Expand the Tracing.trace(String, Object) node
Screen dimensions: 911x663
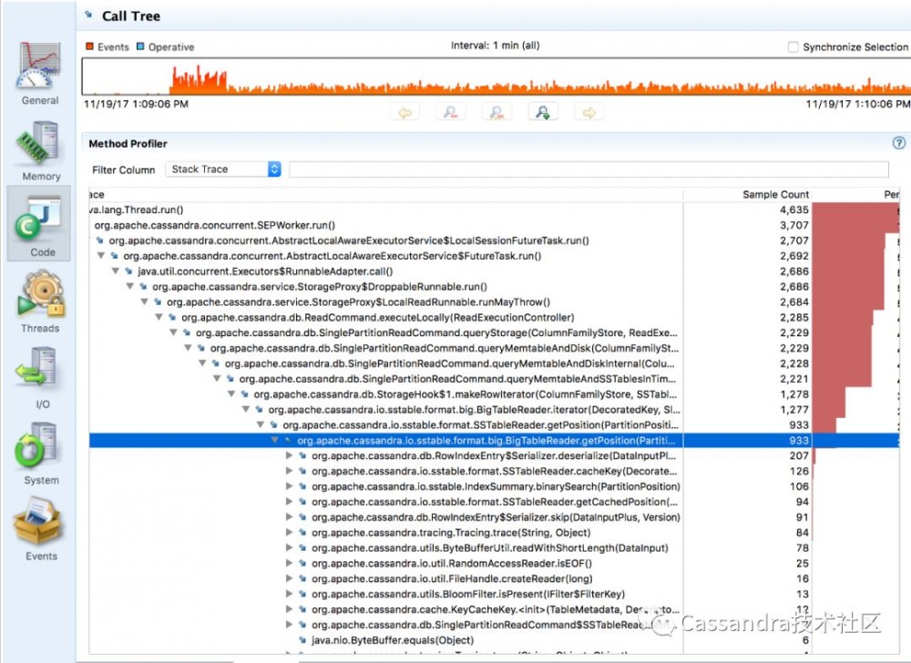[x=290, y=533]
